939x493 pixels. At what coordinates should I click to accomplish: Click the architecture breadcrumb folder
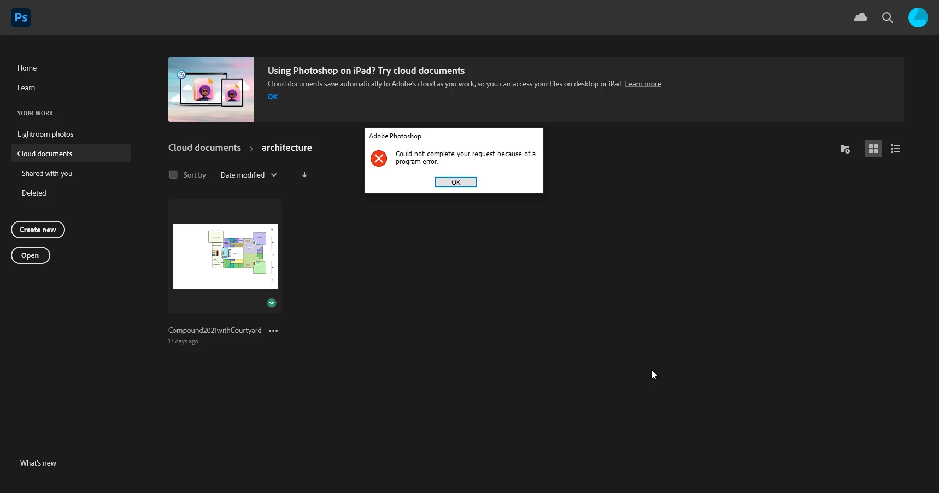pyautogui.click(x=287, y=148)
